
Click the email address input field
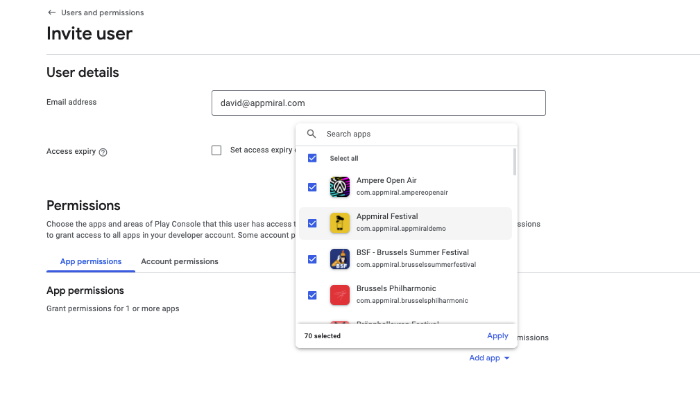(378, 103)
